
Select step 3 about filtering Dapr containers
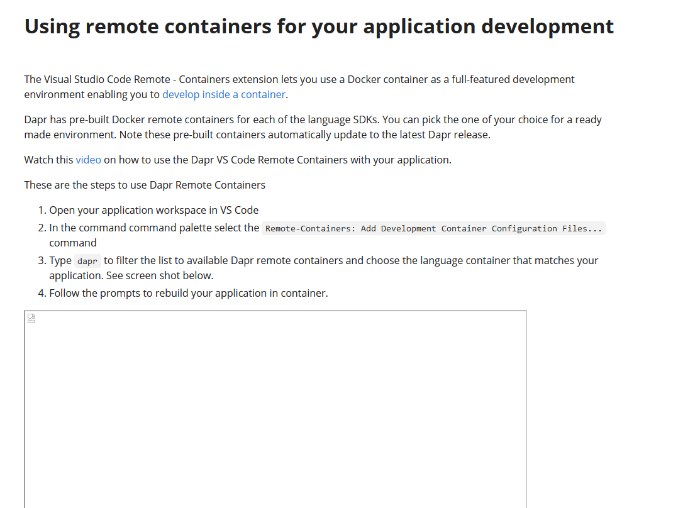(189, 260)
